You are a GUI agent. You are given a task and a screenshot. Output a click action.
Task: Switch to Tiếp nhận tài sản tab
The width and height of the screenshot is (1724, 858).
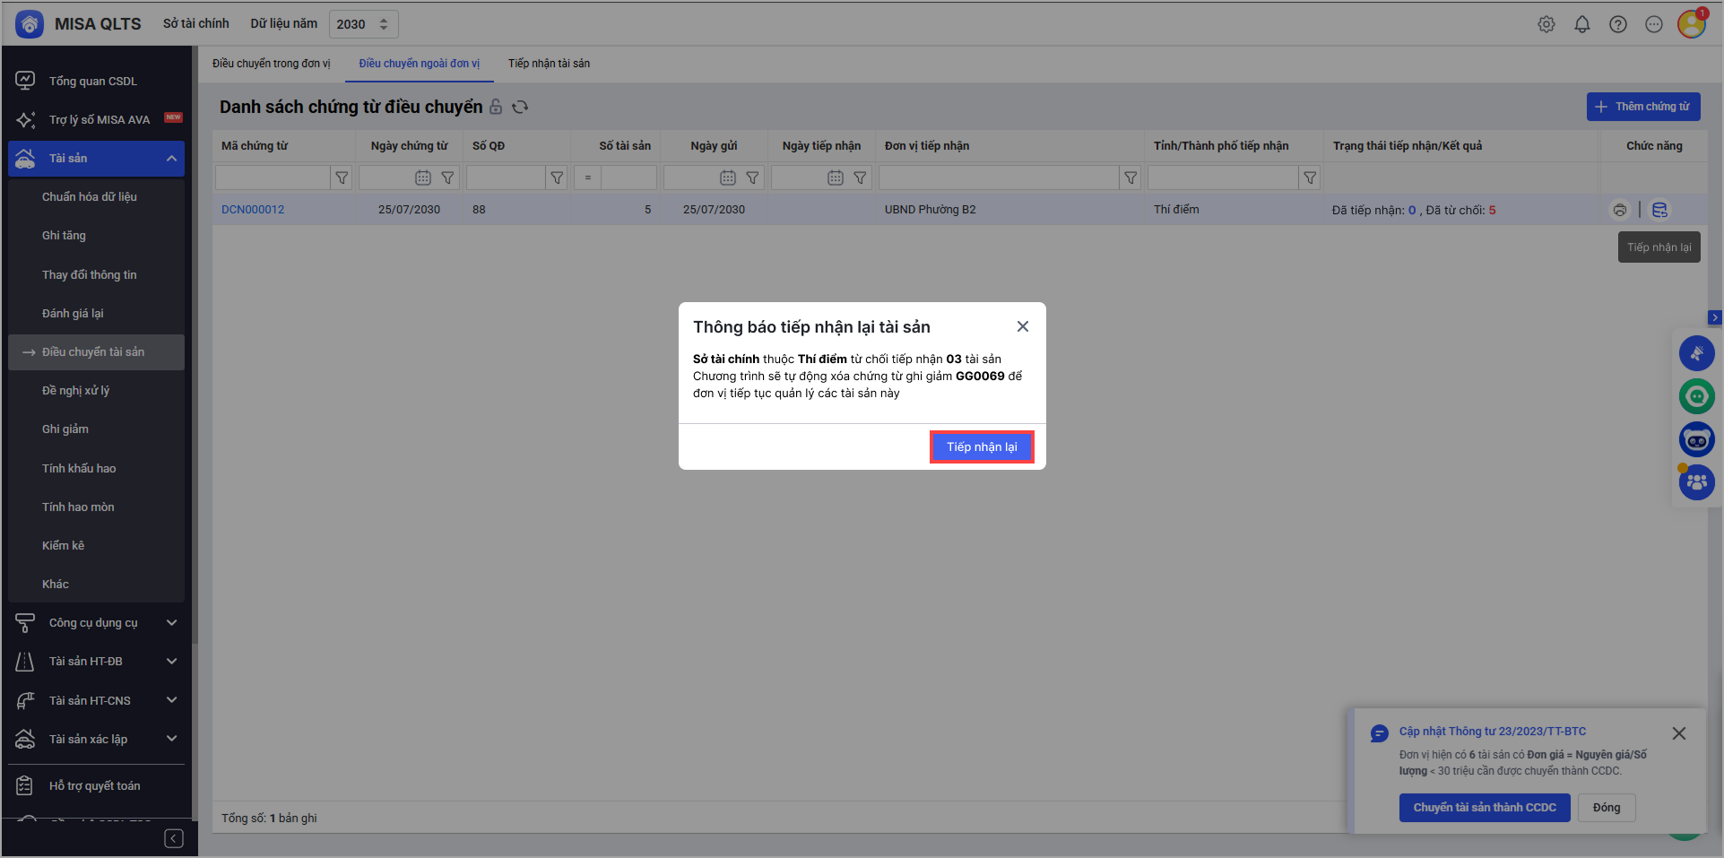[549, 64]
